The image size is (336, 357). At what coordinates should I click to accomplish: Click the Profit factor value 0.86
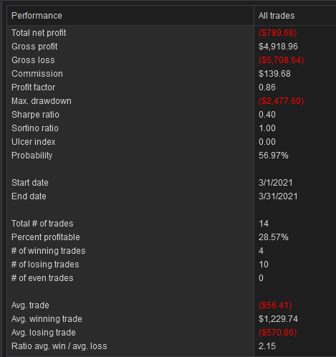tap(267, 87)
